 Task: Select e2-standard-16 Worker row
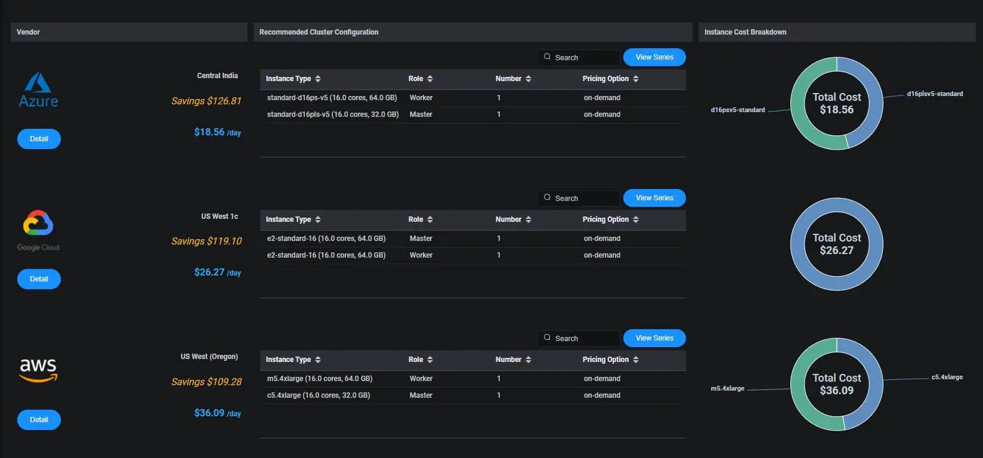click(473, 255)
